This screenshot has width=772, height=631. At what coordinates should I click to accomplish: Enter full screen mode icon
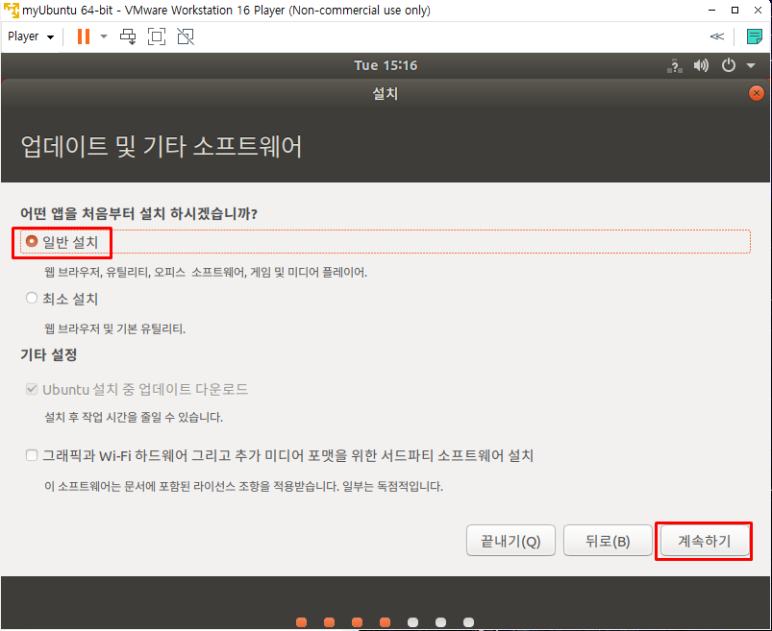pos(157,36)
